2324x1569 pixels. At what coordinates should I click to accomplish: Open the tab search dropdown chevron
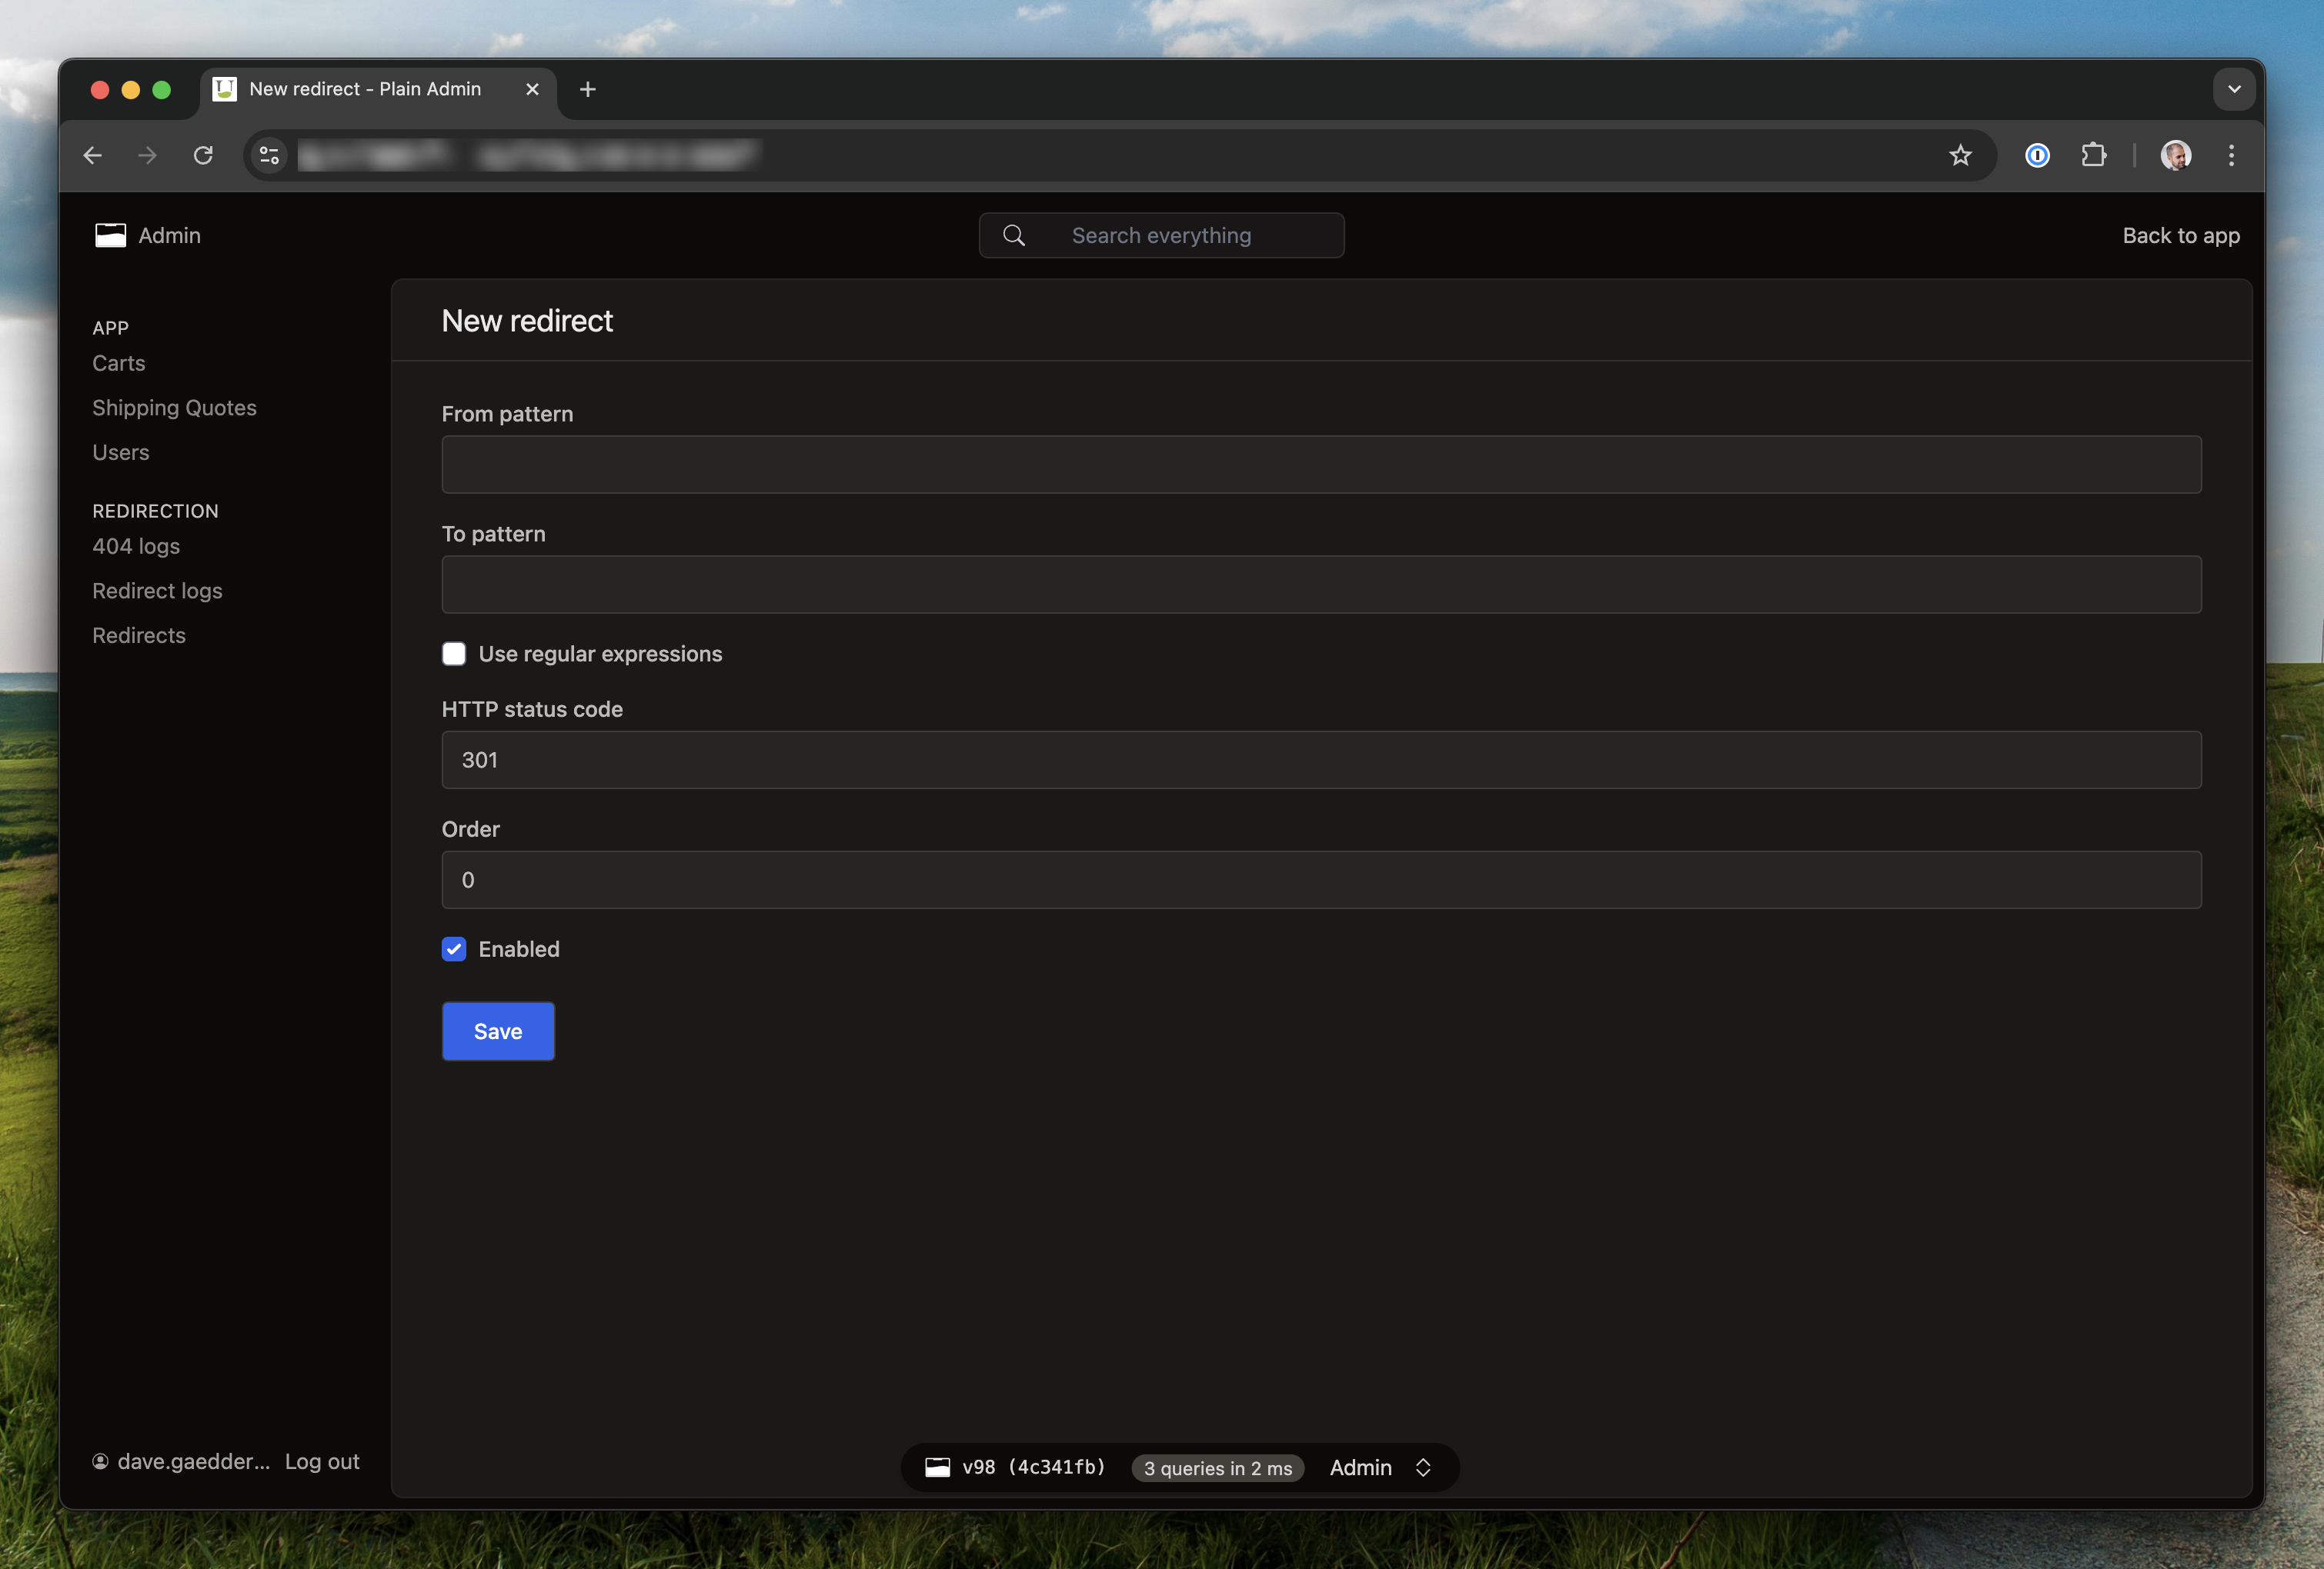click(2234, 89)
